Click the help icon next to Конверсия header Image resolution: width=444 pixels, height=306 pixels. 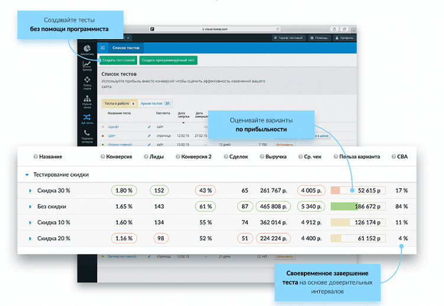102,156
